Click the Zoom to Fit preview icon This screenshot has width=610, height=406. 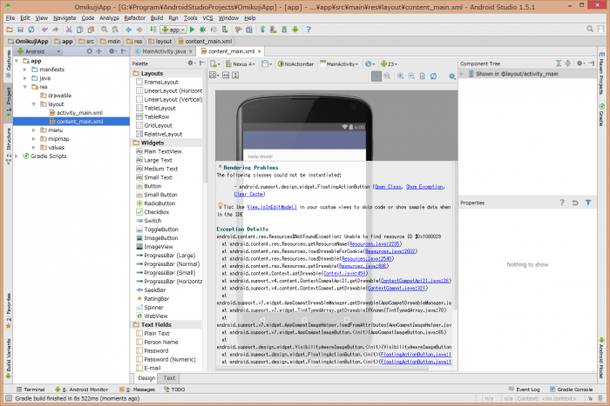coord(376,77)
